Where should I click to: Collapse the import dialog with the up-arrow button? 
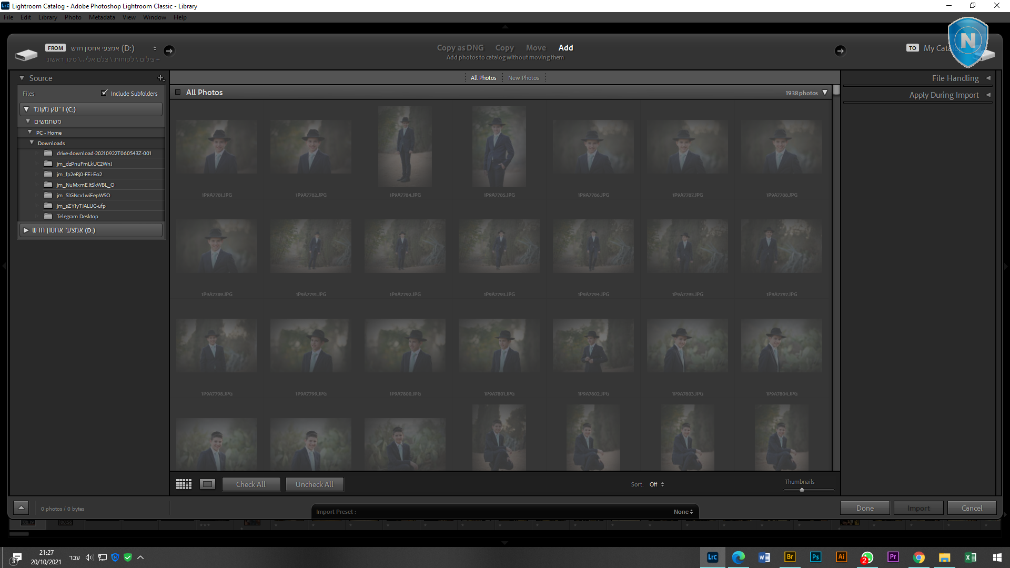click(x=21, y=508)
